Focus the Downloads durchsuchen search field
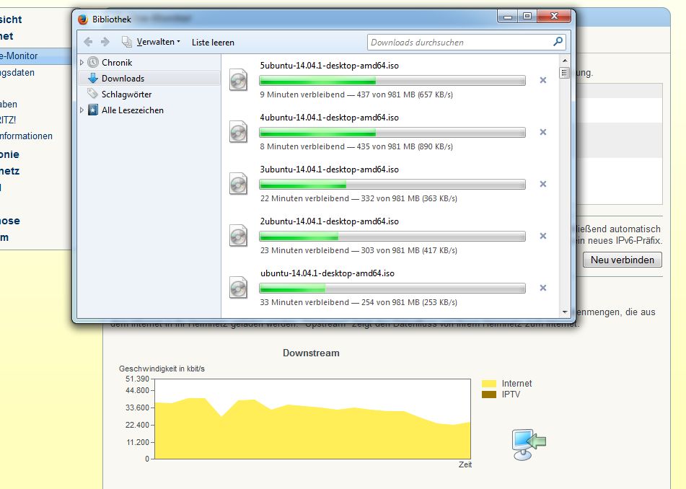The image size is (686, 489). 467,42
